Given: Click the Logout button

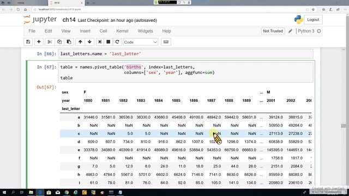Looking at the screenshot, I should (x=313, y=20).
